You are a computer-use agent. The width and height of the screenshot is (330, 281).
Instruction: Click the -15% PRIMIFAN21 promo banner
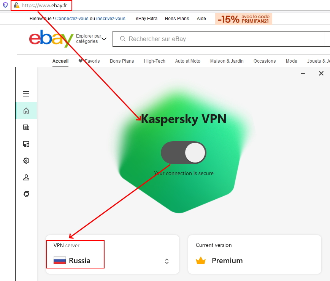243,19
